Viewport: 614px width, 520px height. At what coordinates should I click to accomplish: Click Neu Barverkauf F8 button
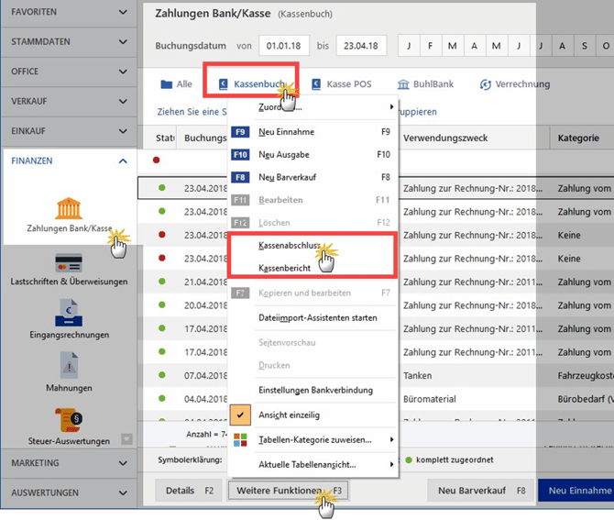[x=480, y=491]
